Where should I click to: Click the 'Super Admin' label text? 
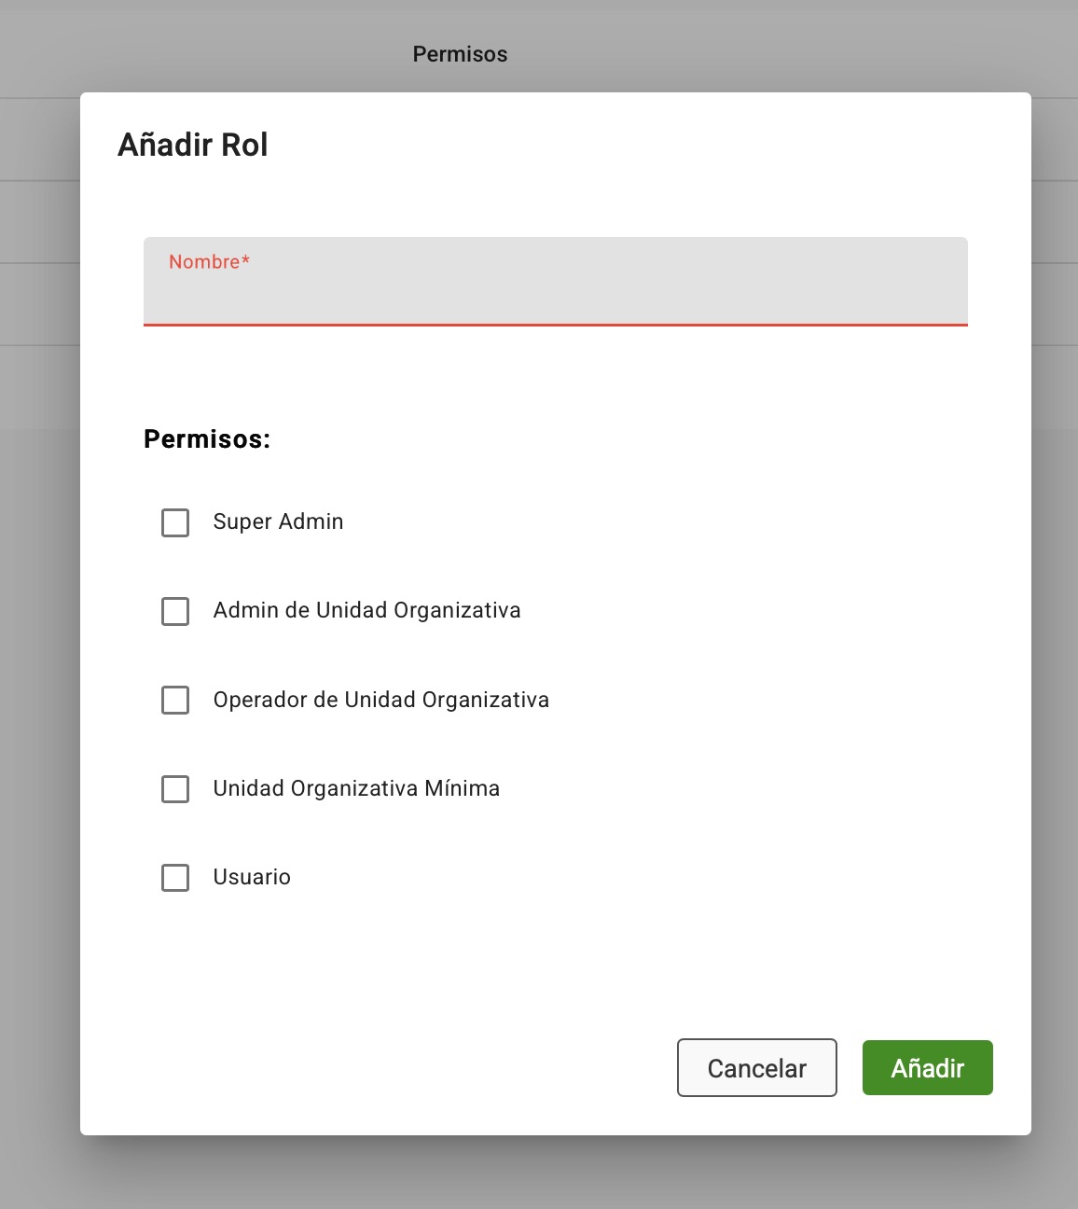pyautogui.click(x=278, y=521)
